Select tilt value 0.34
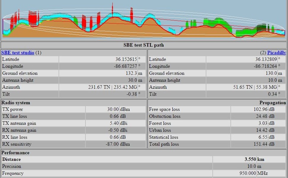The image size is (288, 178). point(272,94)
